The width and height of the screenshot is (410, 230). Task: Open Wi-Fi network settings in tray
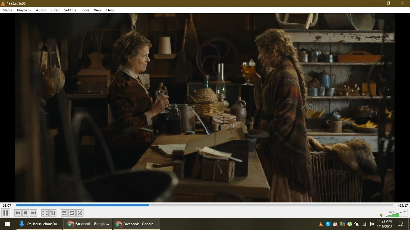[364, 224]
